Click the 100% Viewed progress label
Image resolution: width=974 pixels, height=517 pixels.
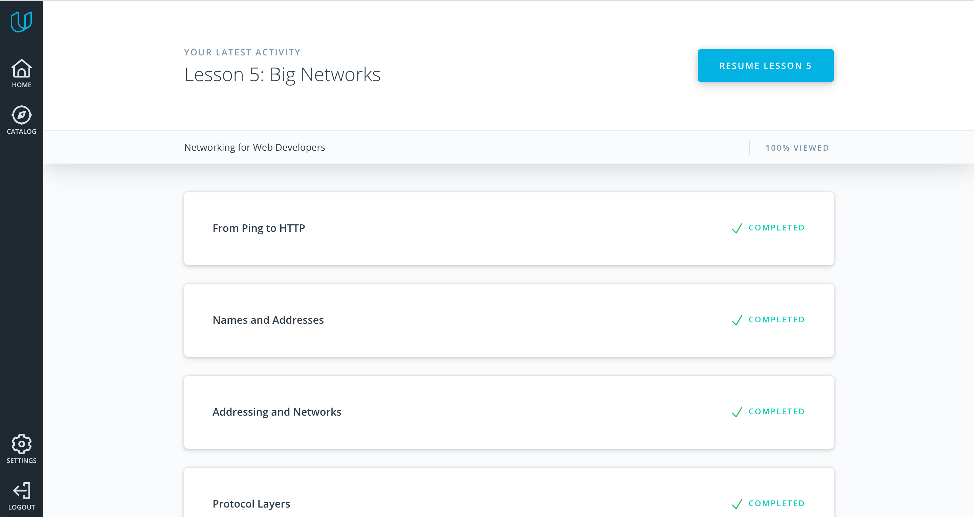(x=797, y=148)
